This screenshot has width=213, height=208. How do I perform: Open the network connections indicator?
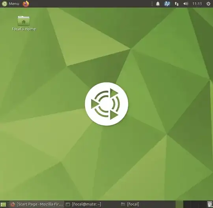click(176, 4)
